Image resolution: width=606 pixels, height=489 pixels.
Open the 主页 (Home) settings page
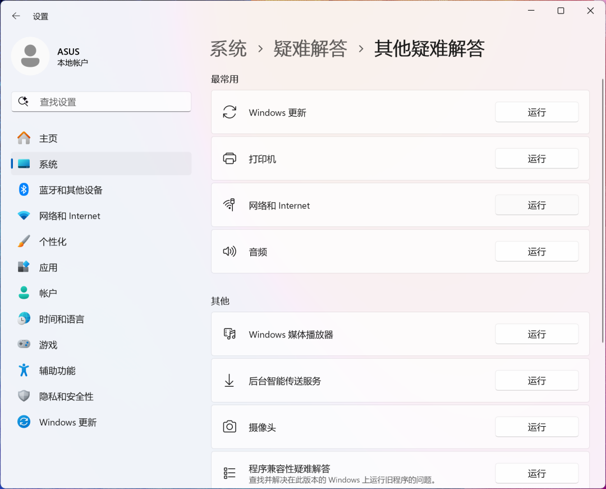click(x=48, y=138)
